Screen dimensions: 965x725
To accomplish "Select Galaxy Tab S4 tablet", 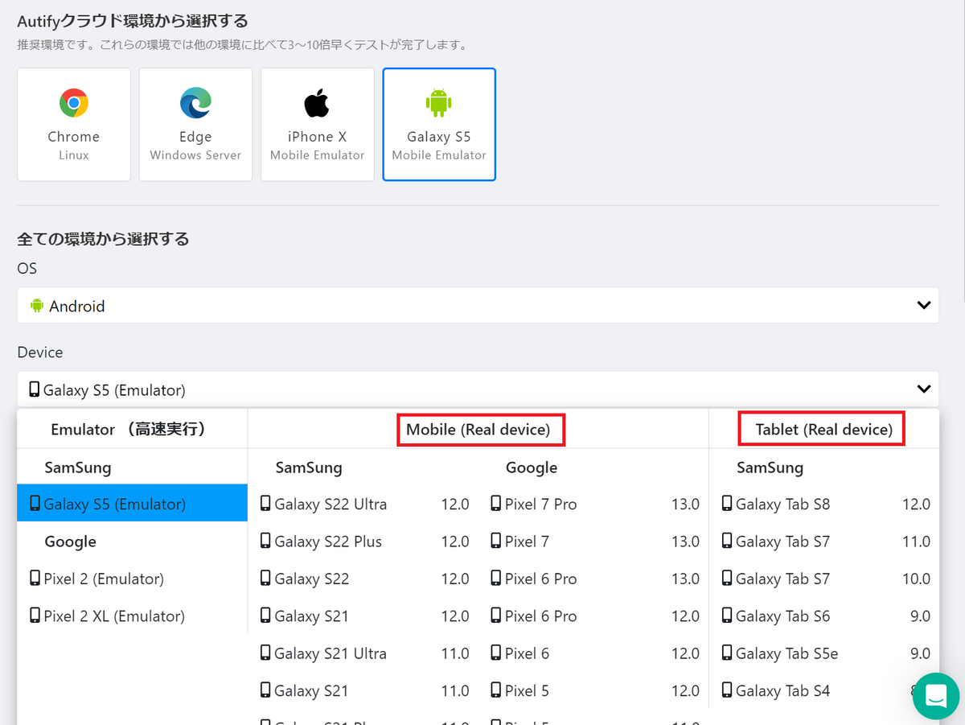I will click(825, 690).
